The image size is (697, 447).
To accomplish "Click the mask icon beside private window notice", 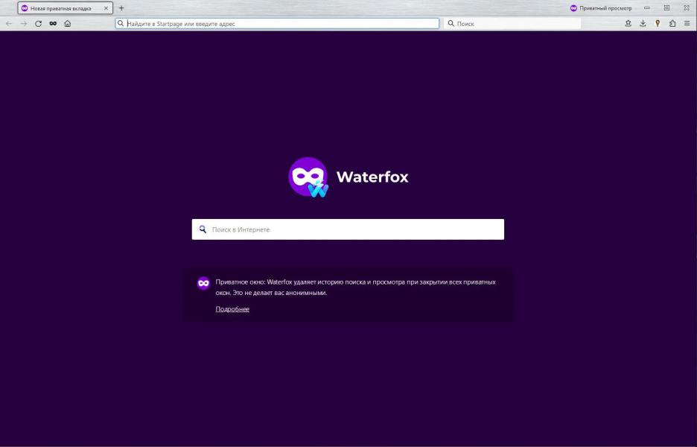I will [203, 283].
